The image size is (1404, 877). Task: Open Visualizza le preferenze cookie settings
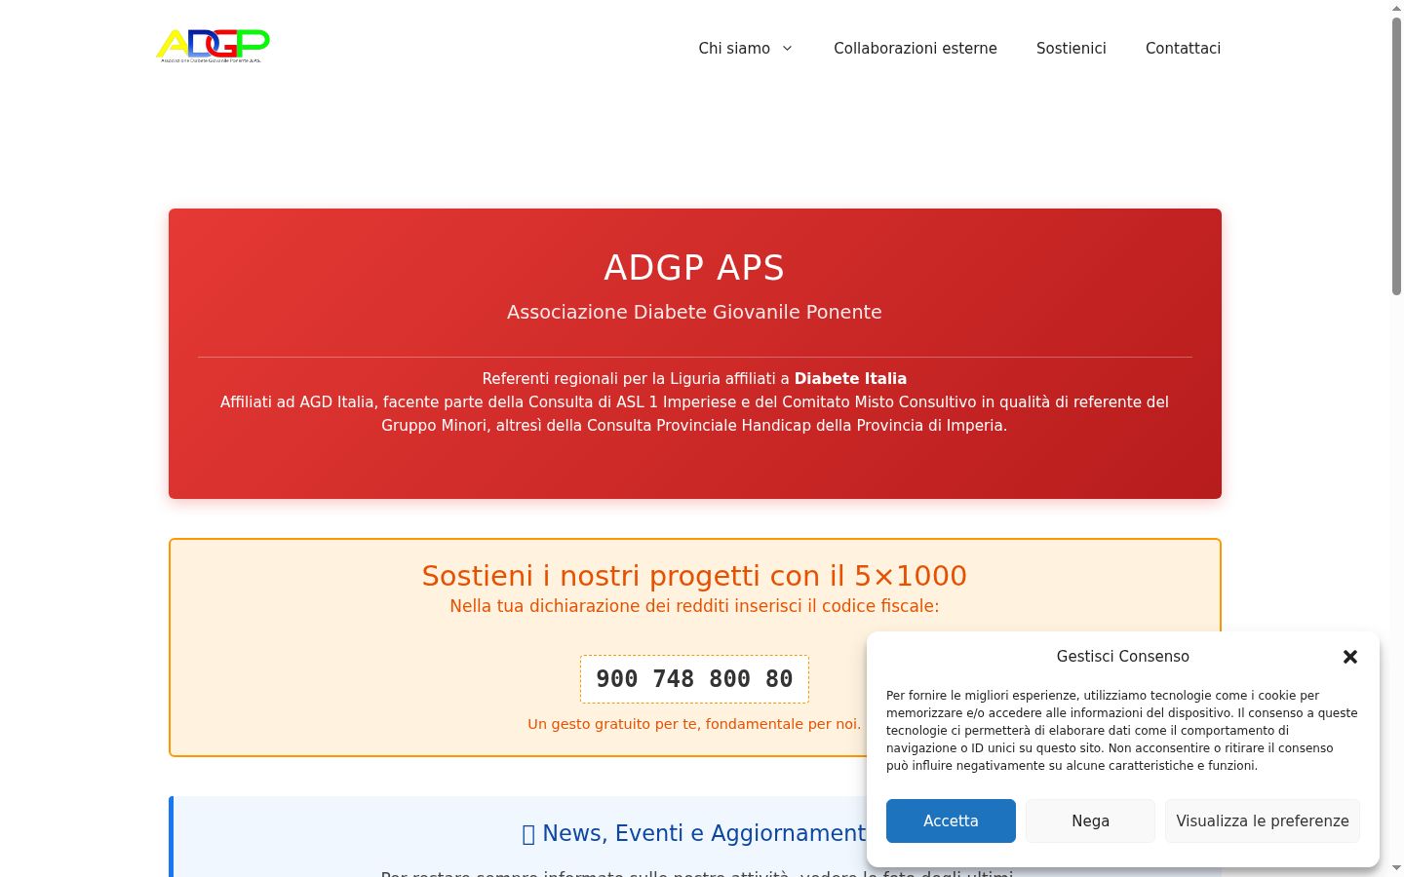[x=1263, y=820]
